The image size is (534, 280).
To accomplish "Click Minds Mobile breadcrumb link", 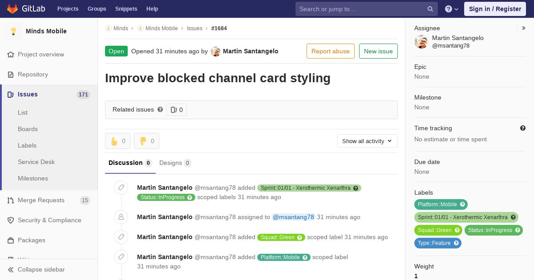I will tap(162, 28).
